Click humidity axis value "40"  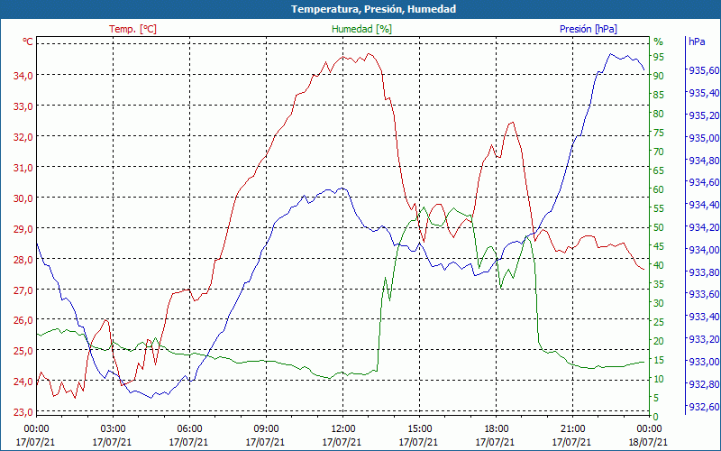click(659, 265)
